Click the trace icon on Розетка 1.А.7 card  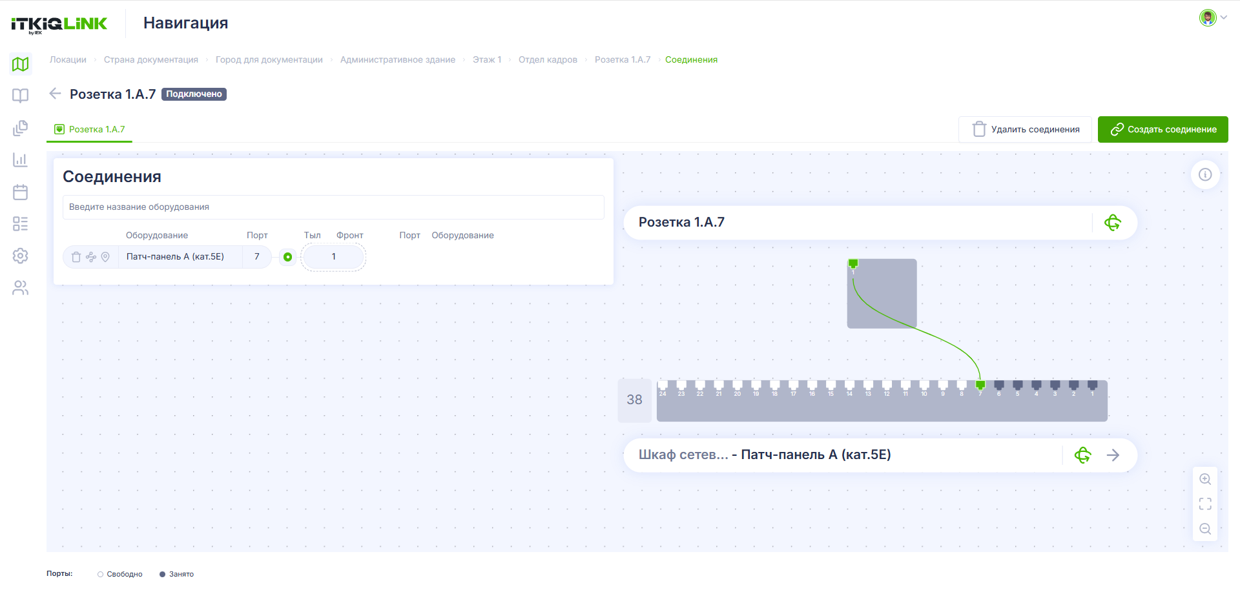pos(1113,223)
